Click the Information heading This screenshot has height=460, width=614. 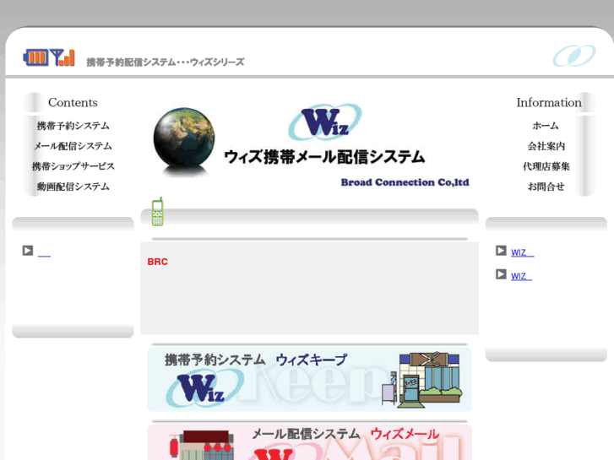549,103
